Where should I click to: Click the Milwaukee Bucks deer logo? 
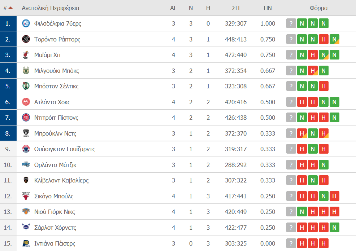coord(26,71)
